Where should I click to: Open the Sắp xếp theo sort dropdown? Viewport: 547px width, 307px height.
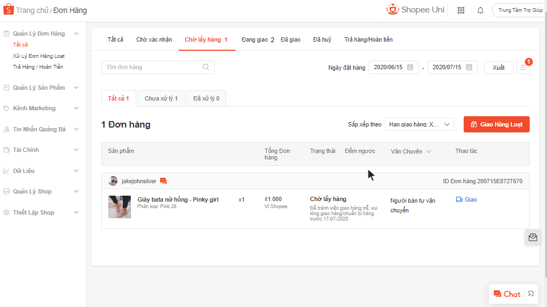419,124
